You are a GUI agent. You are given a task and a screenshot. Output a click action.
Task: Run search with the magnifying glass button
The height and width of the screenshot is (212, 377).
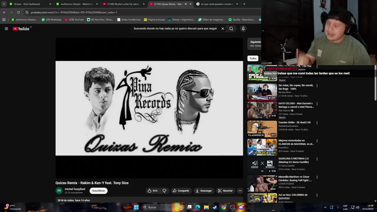tap(231, 29)
